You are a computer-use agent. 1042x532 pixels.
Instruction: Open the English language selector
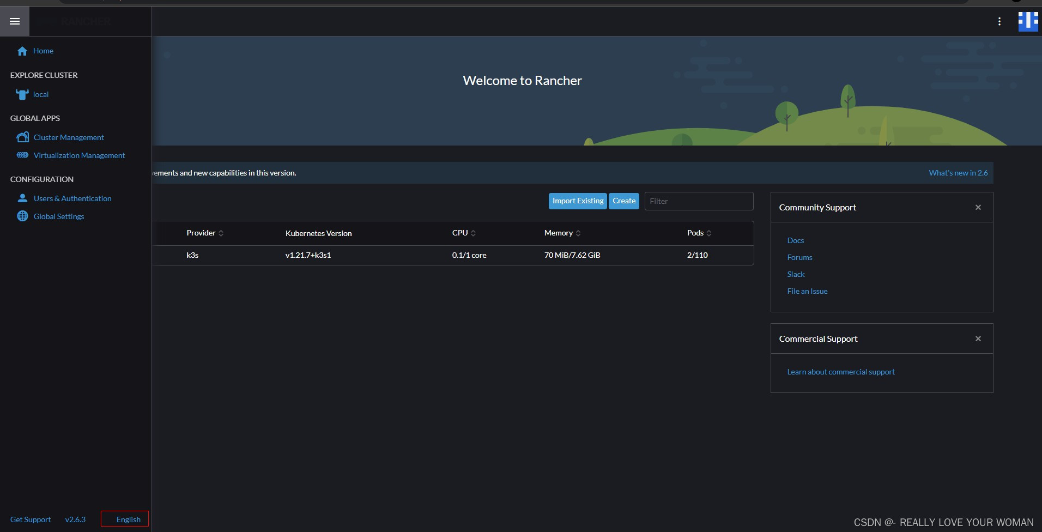125,519
